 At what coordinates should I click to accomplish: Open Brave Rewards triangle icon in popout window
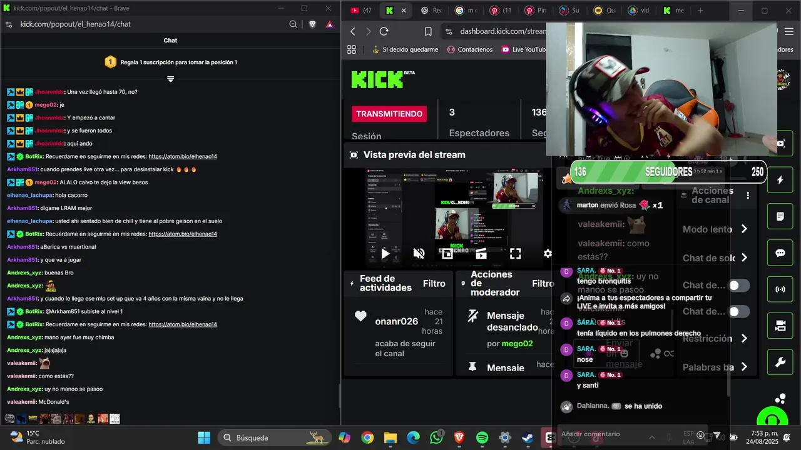[x=329, y=24]
